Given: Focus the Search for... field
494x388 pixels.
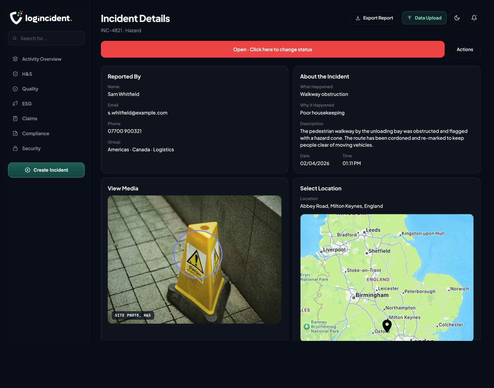Looking at the screenshot, I should point(46,38).
